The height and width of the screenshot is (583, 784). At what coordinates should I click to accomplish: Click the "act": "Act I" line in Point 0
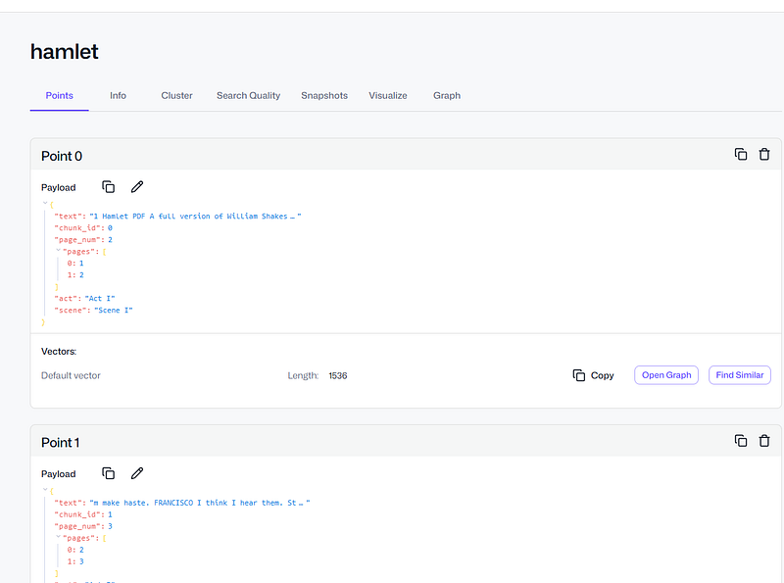[x=84, y=299]
